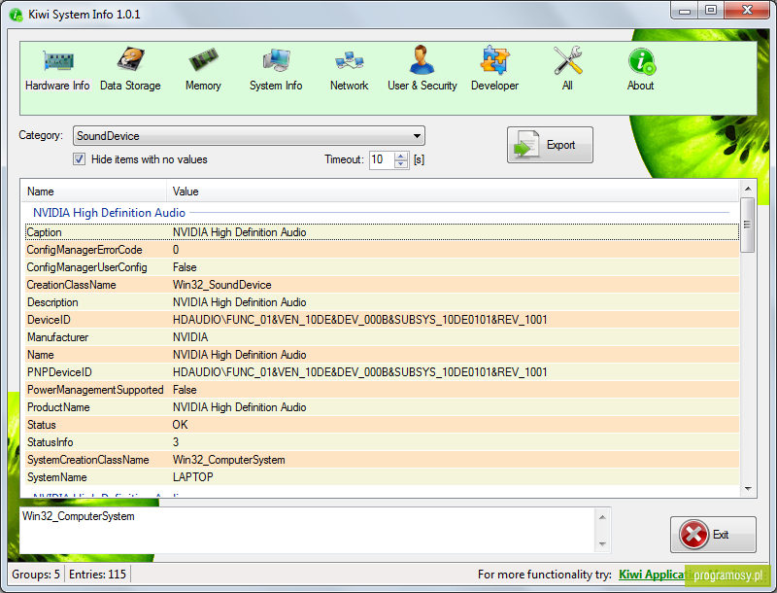Click the Entries: 115 status entry
Screen dimensions: 777x593
[98, 575]
